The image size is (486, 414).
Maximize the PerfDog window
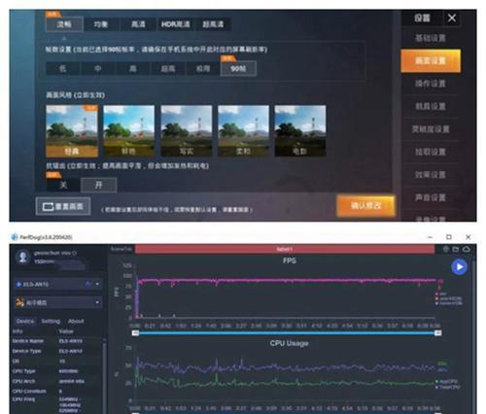[x=449, y=237]
